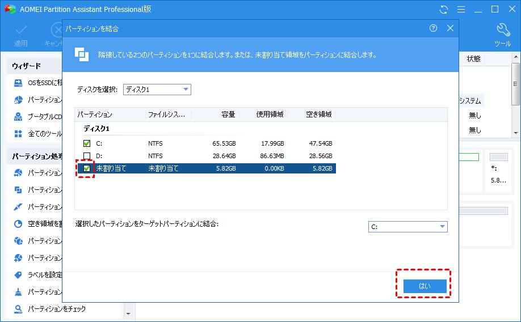Viewport: 521px width, 322px height.
Task: Click the 47.54GB free space value
Action: pyautogui.click(x=321, y=143)
